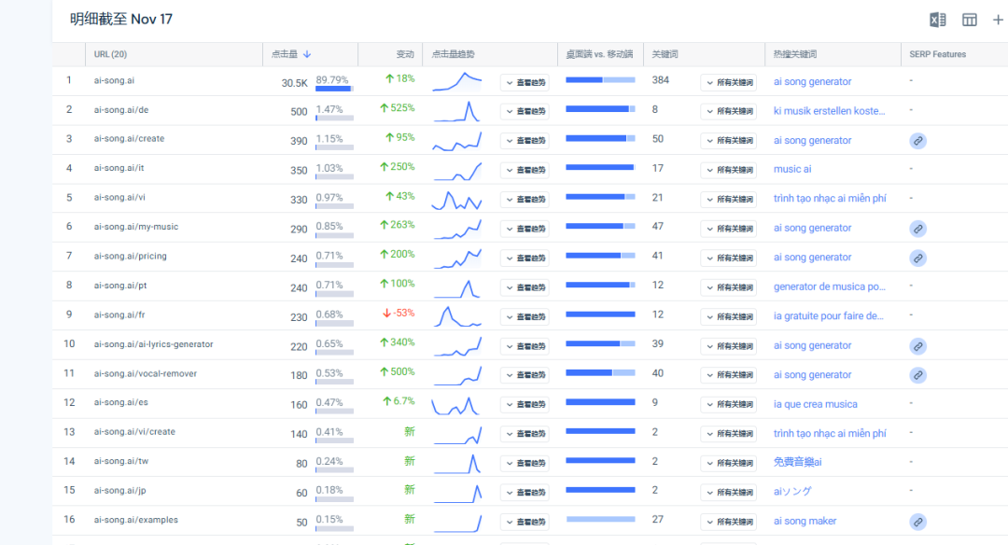Open keyword 'ki musik erstellen koste...'

pyautogui.click(x=830, y=110)
